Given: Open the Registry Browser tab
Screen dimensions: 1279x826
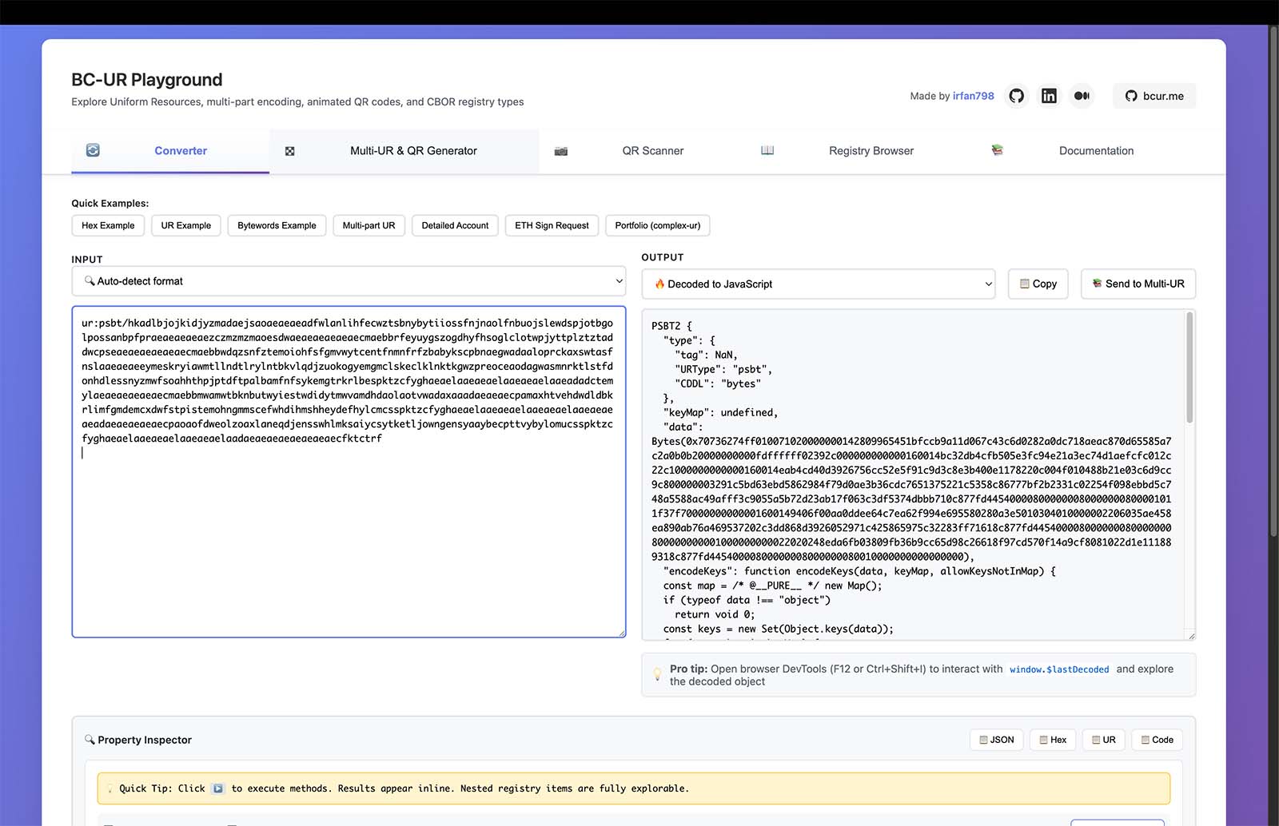Looking at the screenshot, I should point(871,151).
